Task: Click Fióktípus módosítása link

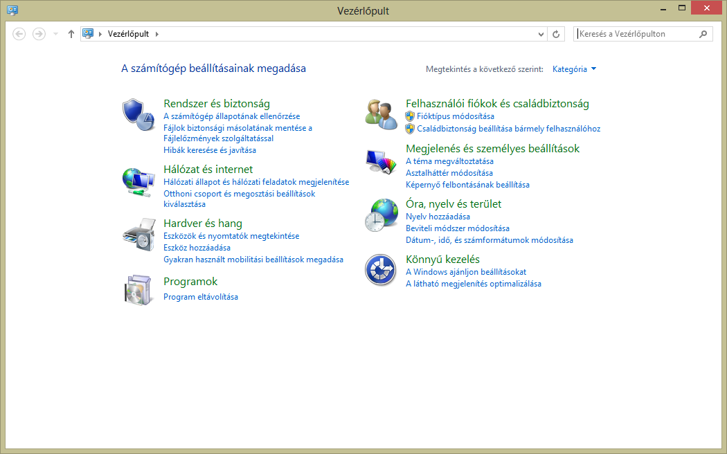Action: pyautogui.click(x=456, y=116)
